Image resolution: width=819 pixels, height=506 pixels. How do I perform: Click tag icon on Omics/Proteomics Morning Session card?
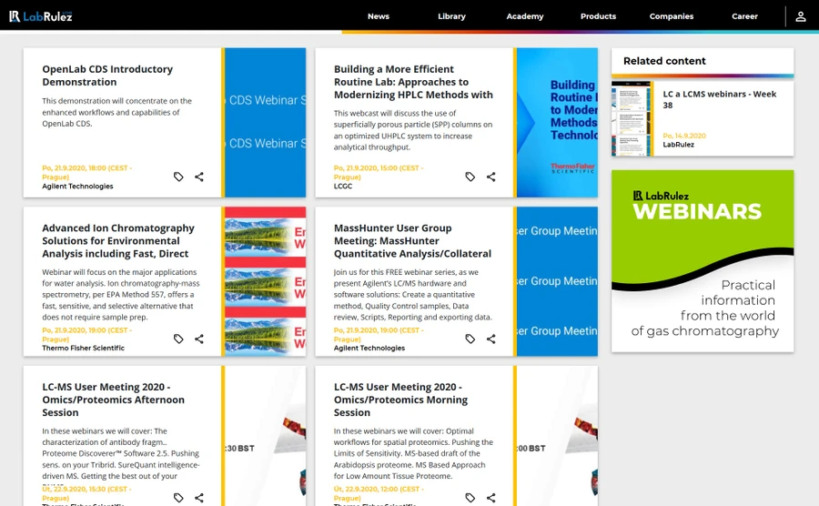click(x=470, y=498)
